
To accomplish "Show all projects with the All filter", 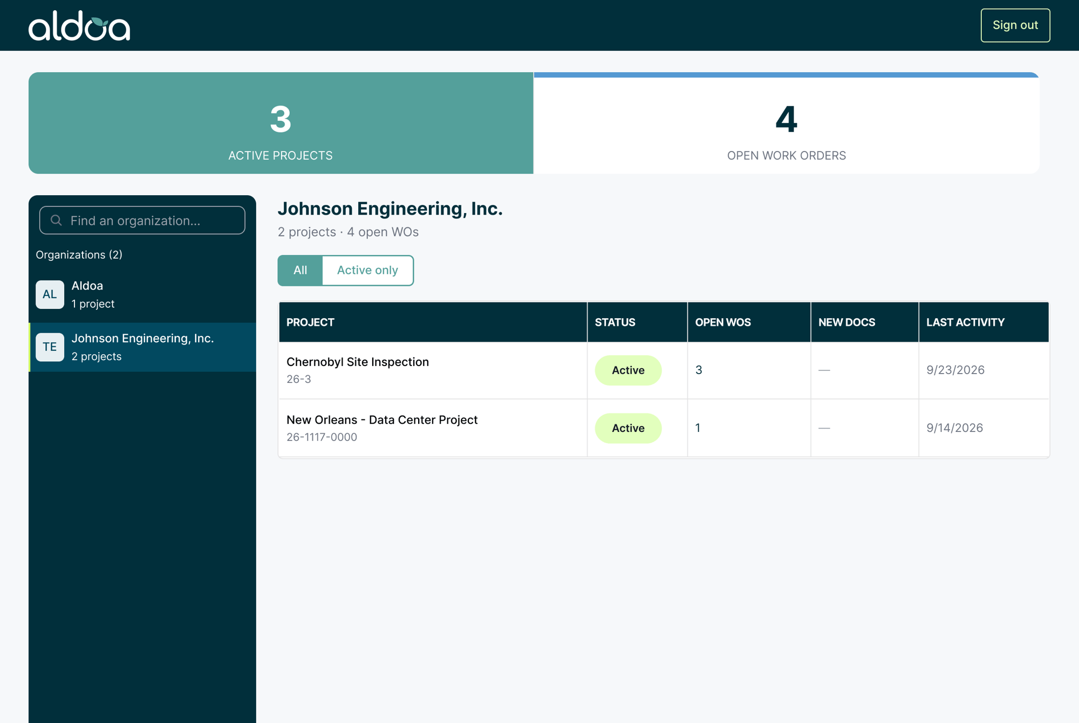I will (x=300, y=270).
